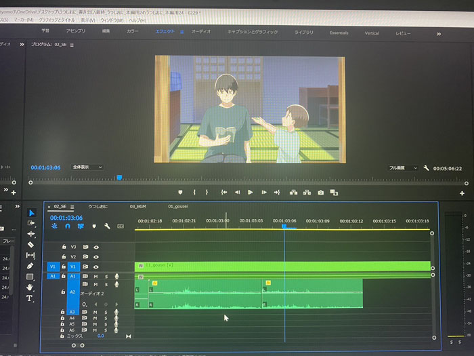
Task: Step back one frame
Action: point(237,192)
